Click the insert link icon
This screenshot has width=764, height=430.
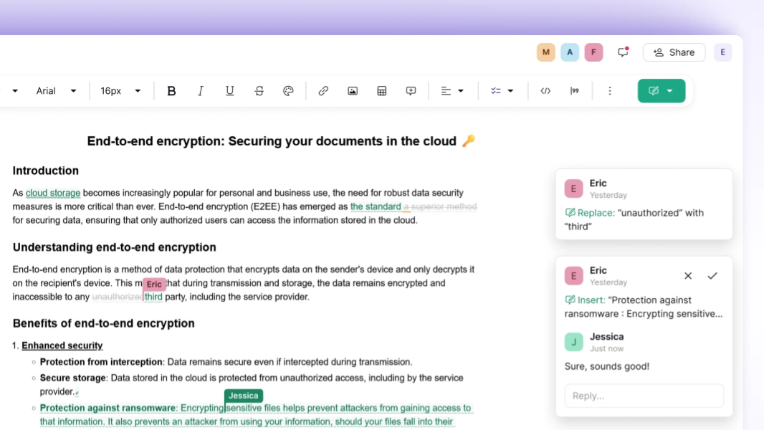pos(323,91)
